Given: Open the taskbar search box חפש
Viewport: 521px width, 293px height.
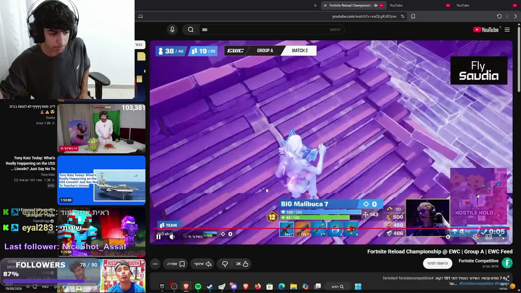Looking at the screenshot, I should 337,286.
